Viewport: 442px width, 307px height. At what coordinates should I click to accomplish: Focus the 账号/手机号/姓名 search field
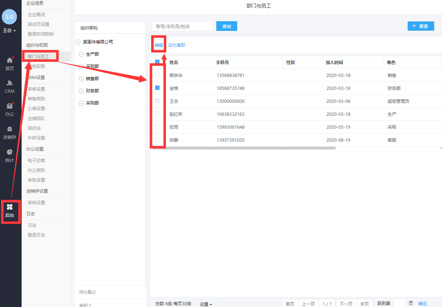click(182, 26)
